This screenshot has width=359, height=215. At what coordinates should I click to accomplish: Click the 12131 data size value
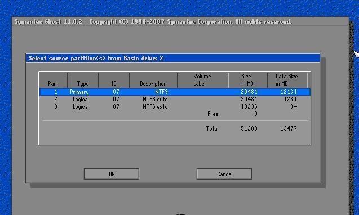pyautogui.click(x=289, y=92)
